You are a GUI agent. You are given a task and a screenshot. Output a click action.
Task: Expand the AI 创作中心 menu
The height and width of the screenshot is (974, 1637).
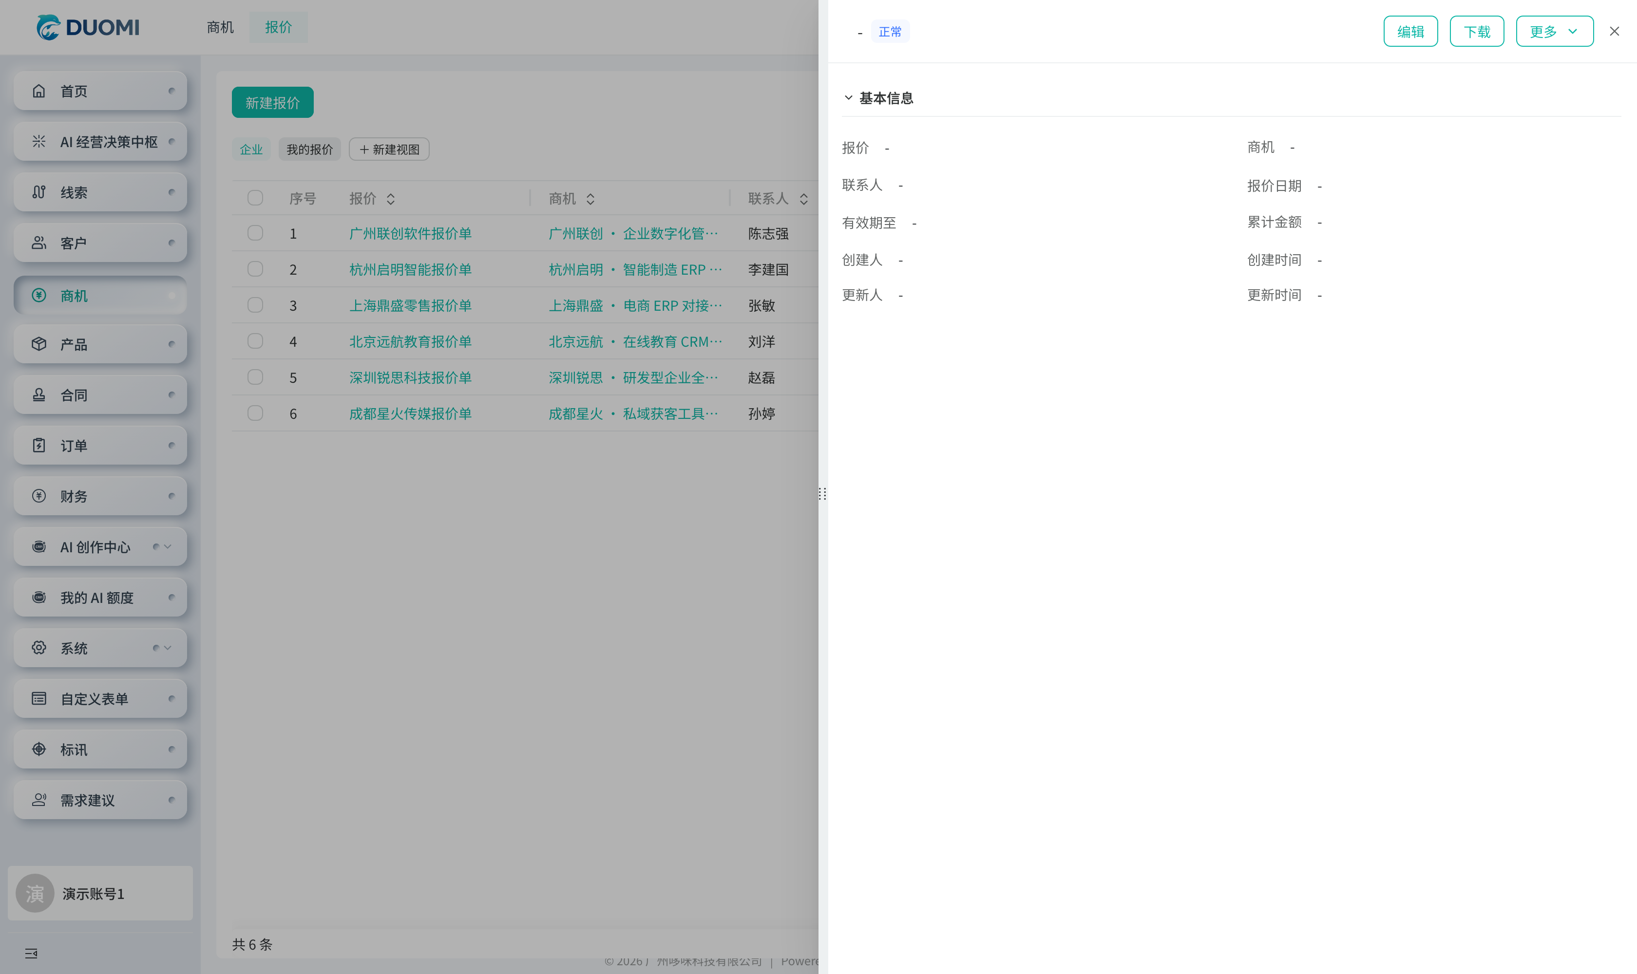tap(168, 546)
